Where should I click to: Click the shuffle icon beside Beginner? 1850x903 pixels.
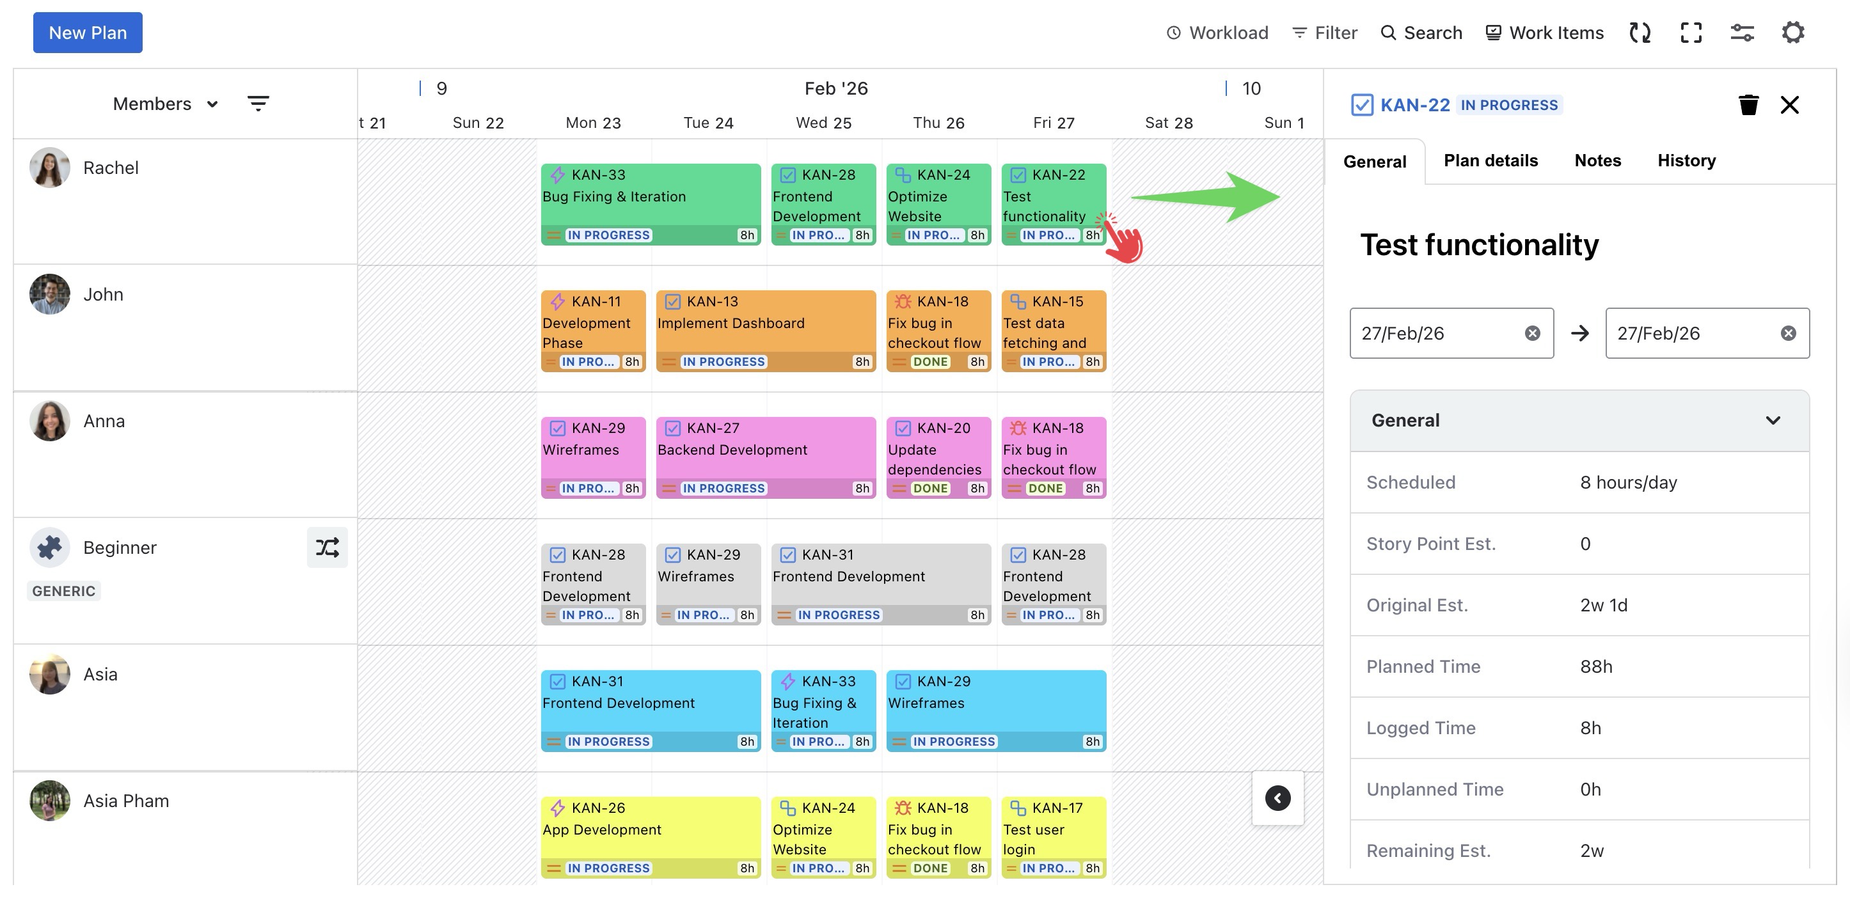(x=327, y=547)
